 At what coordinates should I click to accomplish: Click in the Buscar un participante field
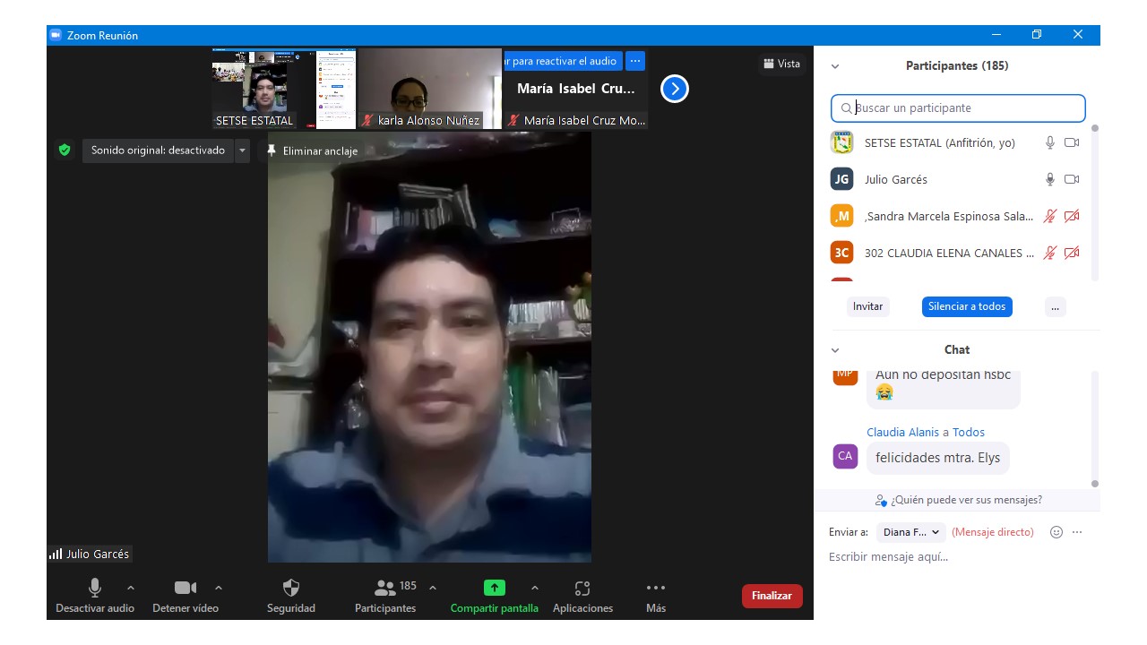[958, 108]
